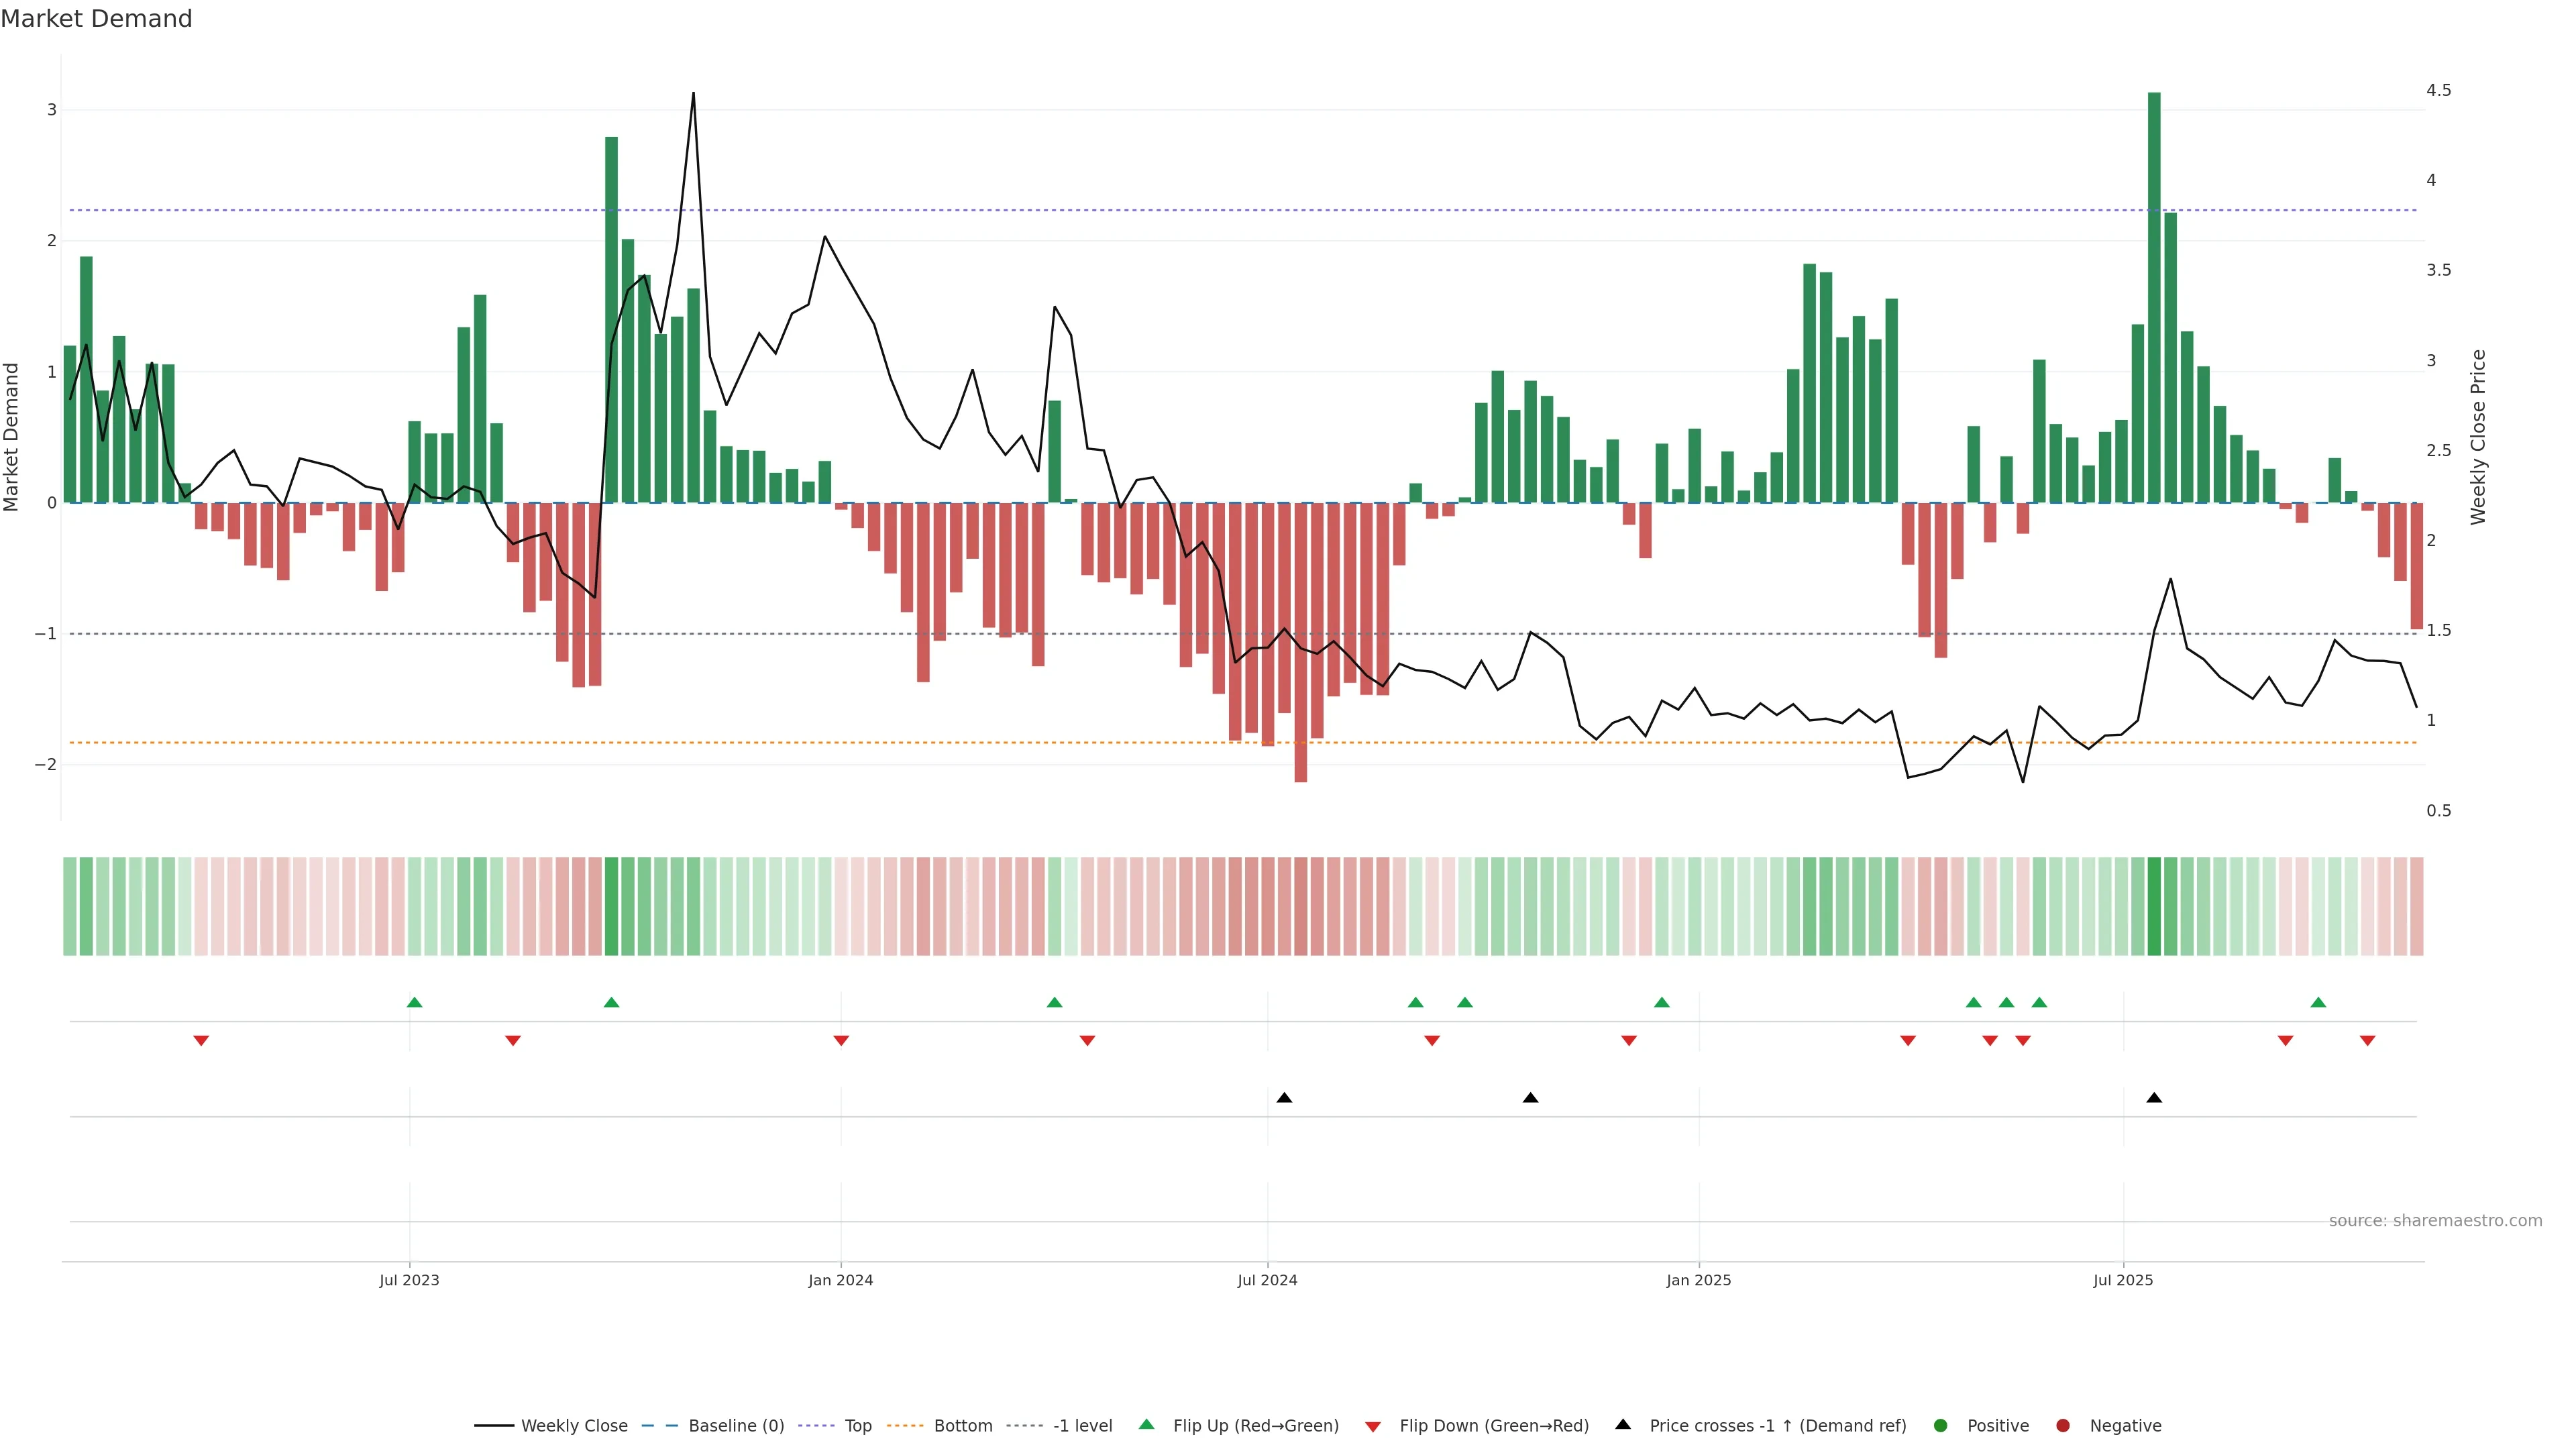Click black Price crosses -1 legend triangle
This screenshot has height=1449, width=2576.
point(1623,1425)
